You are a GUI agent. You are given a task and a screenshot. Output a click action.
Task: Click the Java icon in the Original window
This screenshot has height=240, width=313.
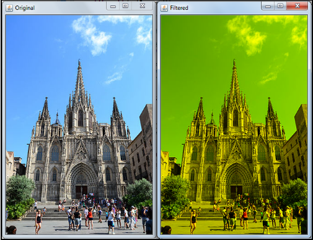click(9, 8)
